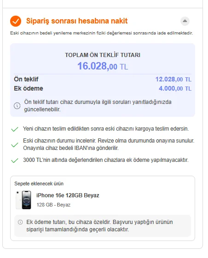Click the green check beside 'Eski cihazının durumu' line
Image resolution: width=208 pixels, height=258 pixels.
[14, 145]
